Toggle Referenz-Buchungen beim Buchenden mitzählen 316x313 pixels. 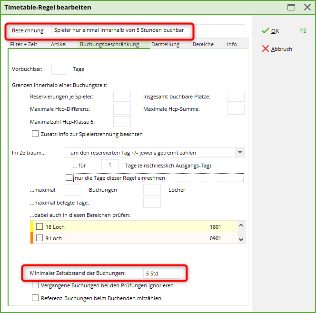pyautogui.click(x=35, y=298)
